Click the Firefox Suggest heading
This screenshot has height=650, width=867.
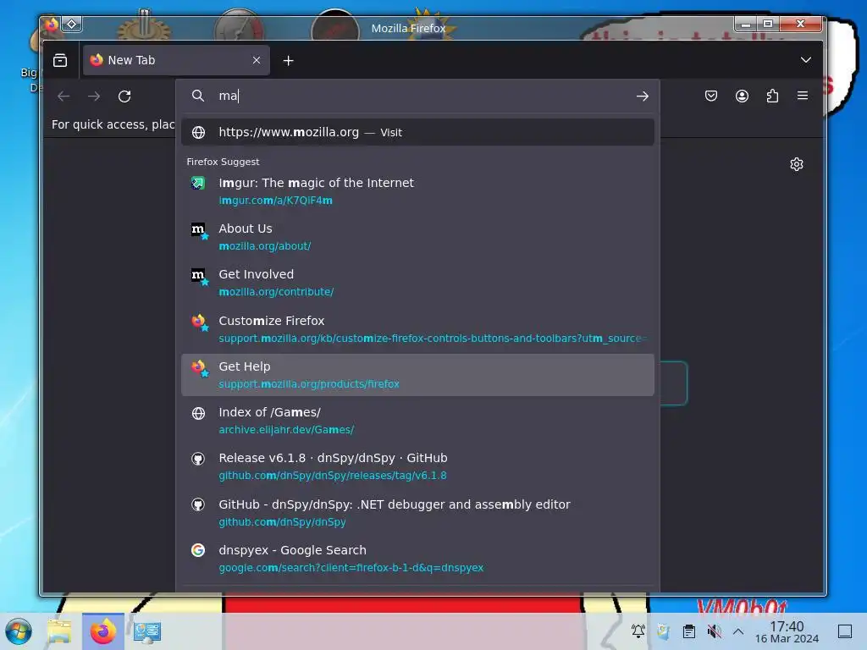[223, 162]
